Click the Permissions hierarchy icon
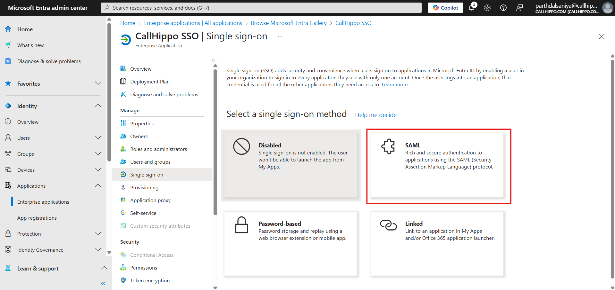The height and width of the screenshot is (290, 615). tap(123, 268)
